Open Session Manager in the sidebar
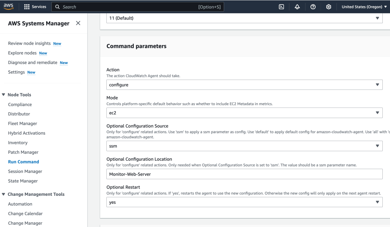This screenshot has width=390, height=227. pos(25,171)
